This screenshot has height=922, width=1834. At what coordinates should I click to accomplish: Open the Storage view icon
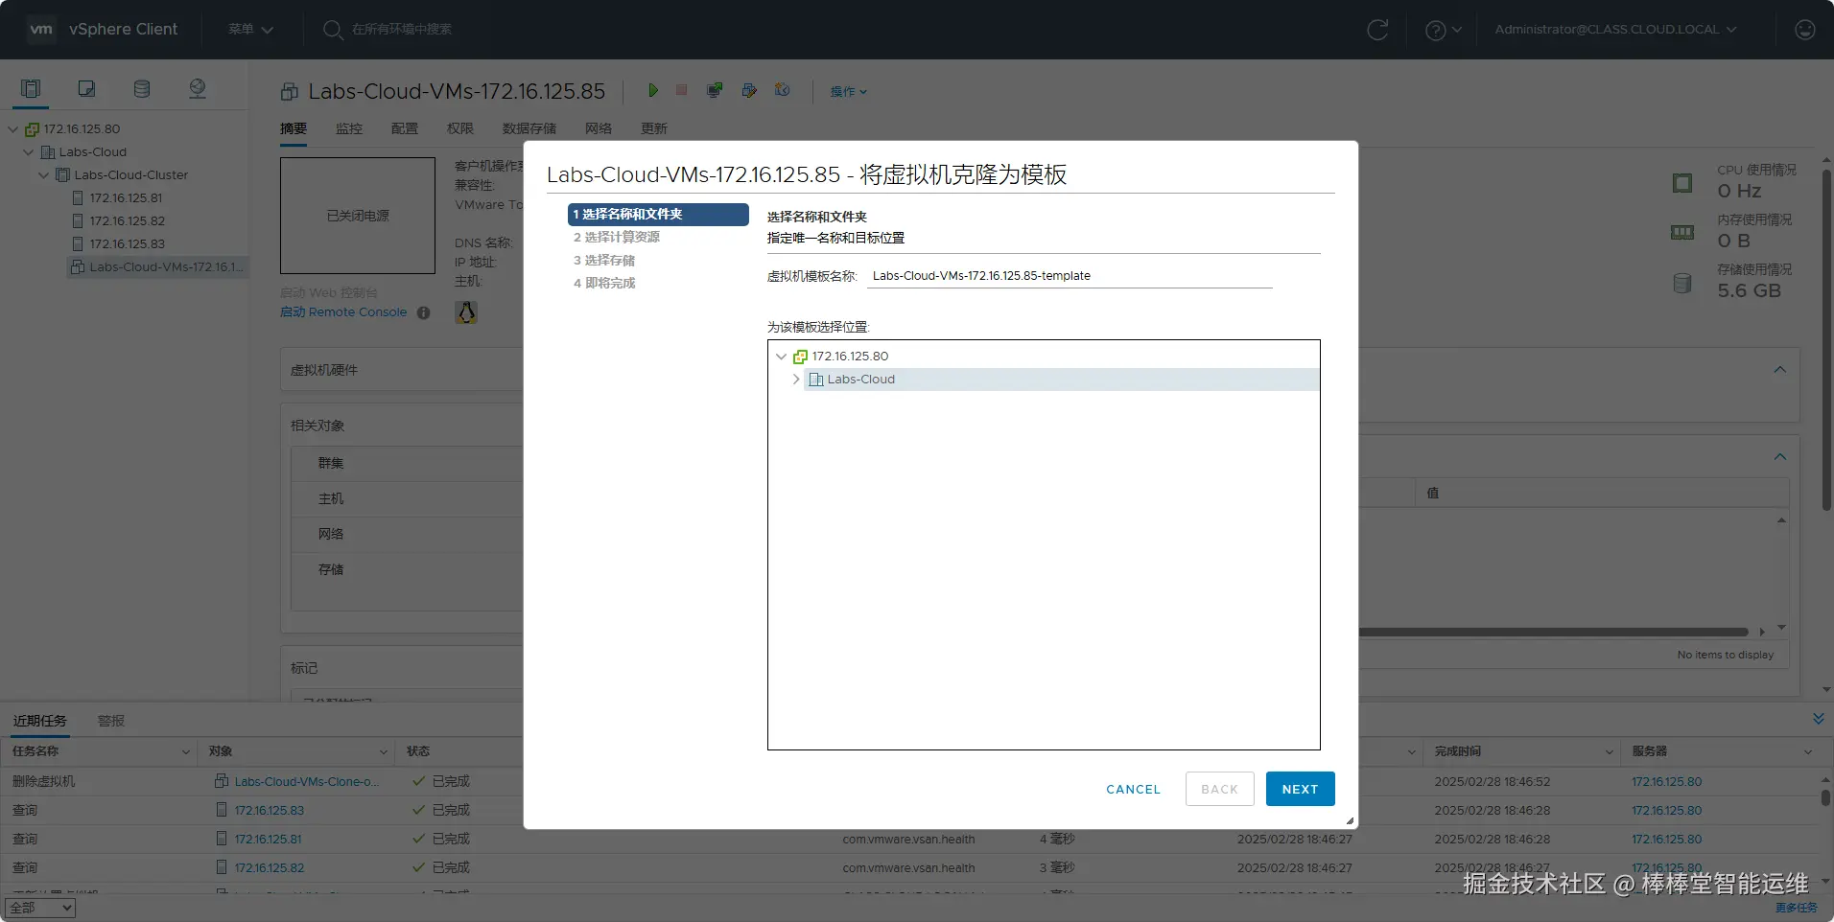tap(142, 88)
